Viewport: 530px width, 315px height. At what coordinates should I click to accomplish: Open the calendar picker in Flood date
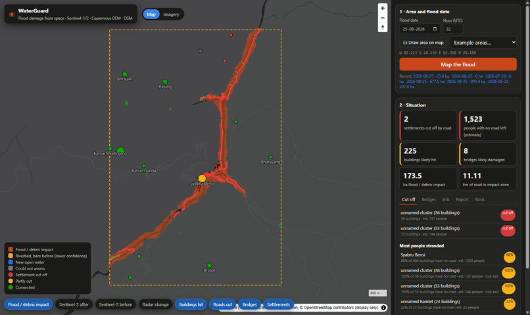coord(435,29)
